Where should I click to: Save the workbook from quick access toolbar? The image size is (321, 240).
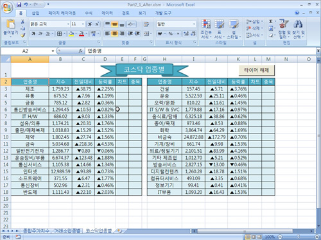[x=19, y=4]
